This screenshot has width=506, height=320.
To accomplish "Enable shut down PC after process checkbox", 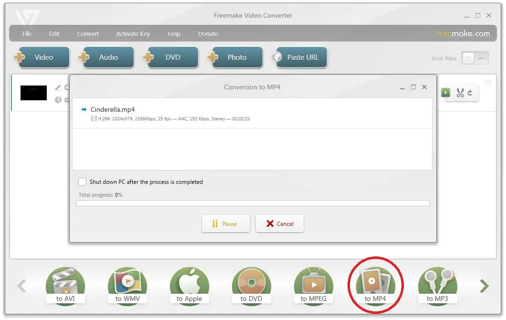I will [82, 182].
